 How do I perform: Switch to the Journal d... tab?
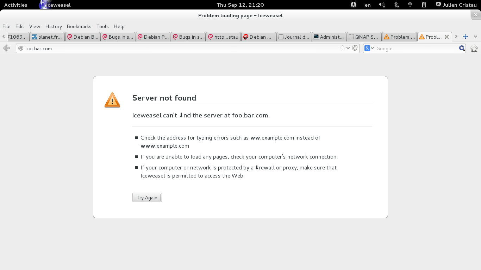[x=294, y=37]
